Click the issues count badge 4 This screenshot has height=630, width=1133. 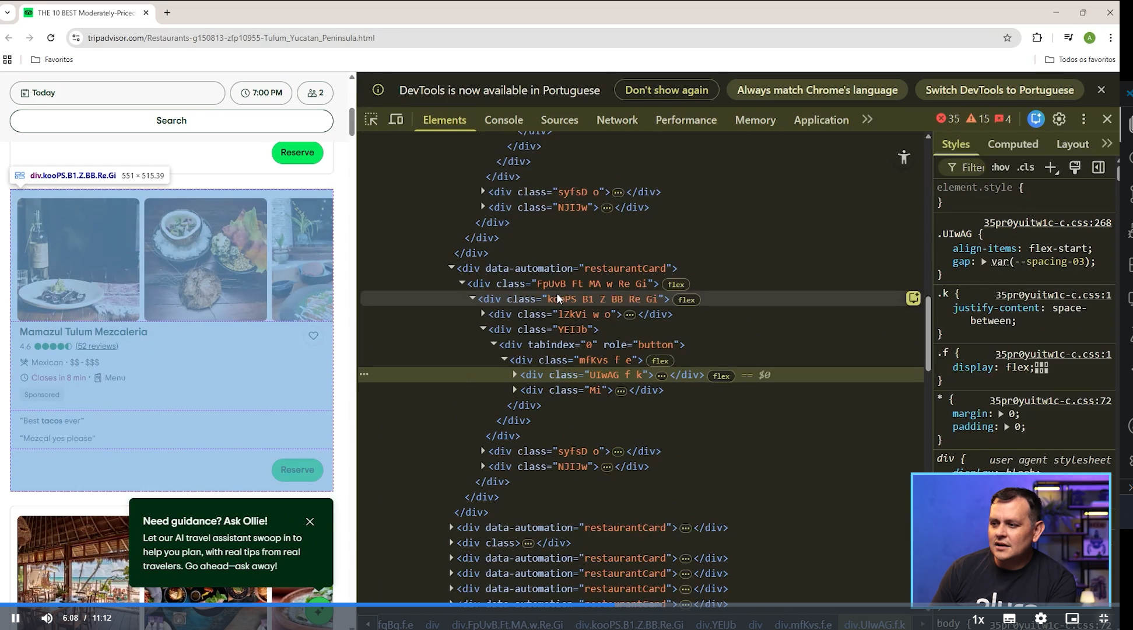pos(1003,119)
